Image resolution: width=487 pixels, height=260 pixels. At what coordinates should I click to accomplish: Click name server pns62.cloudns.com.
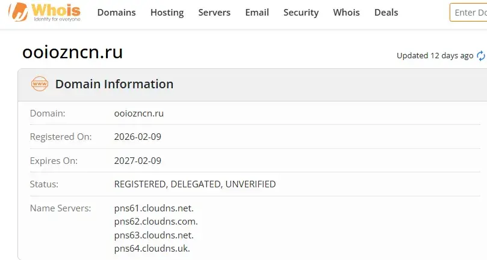156,222
